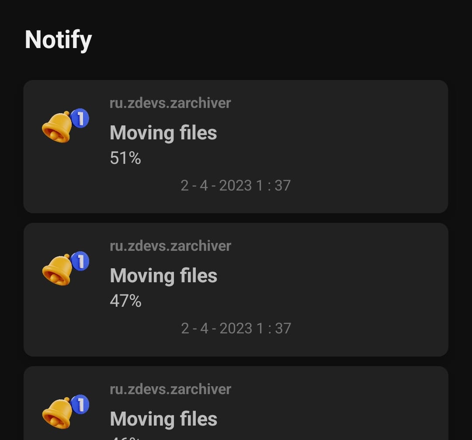Tap the second Moving files notification card
Screen dimensions: 472x440
pos(236,289)
